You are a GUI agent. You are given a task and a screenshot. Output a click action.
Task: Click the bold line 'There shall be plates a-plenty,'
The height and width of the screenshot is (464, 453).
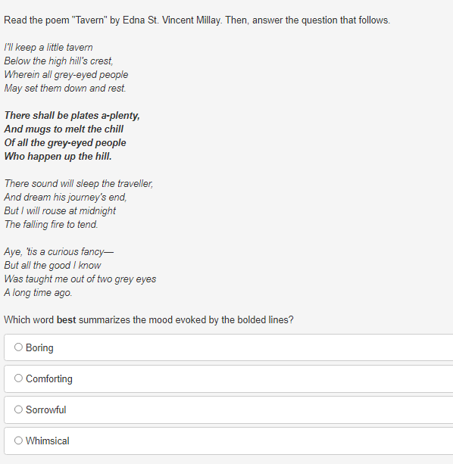click(x=72, y=115)
